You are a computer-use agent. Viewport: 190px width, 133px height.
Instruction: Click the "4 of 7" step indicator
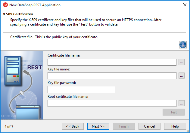coord(9,126)
